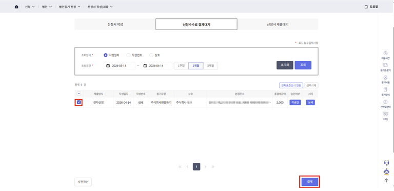Click the scroll-to-top arrow icon
This screenshot has height=191, width=394.
386,180
